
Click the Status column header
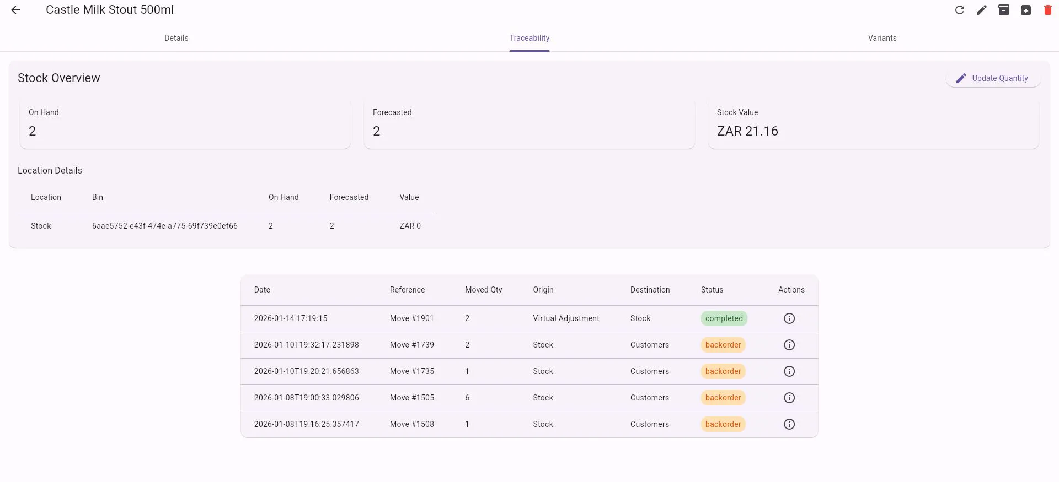point(712,290)
